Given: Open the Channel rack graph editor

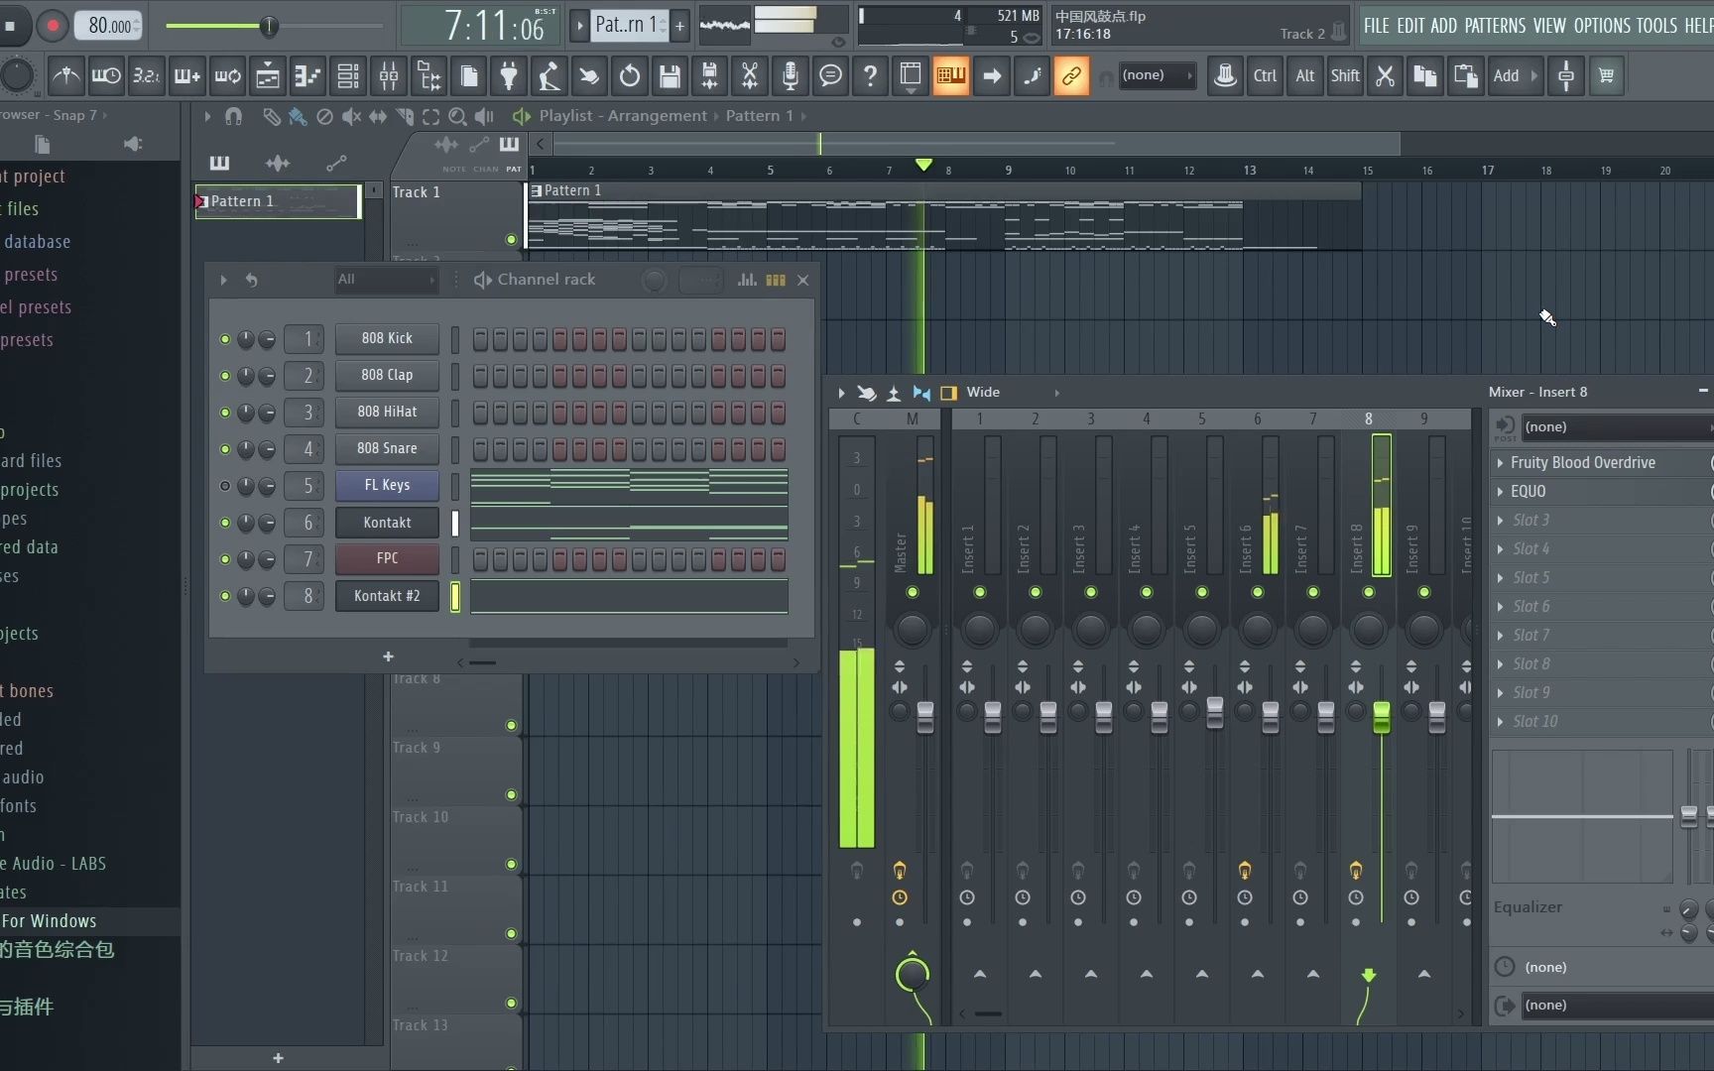Looking at the screenshot, I should 747,280.
